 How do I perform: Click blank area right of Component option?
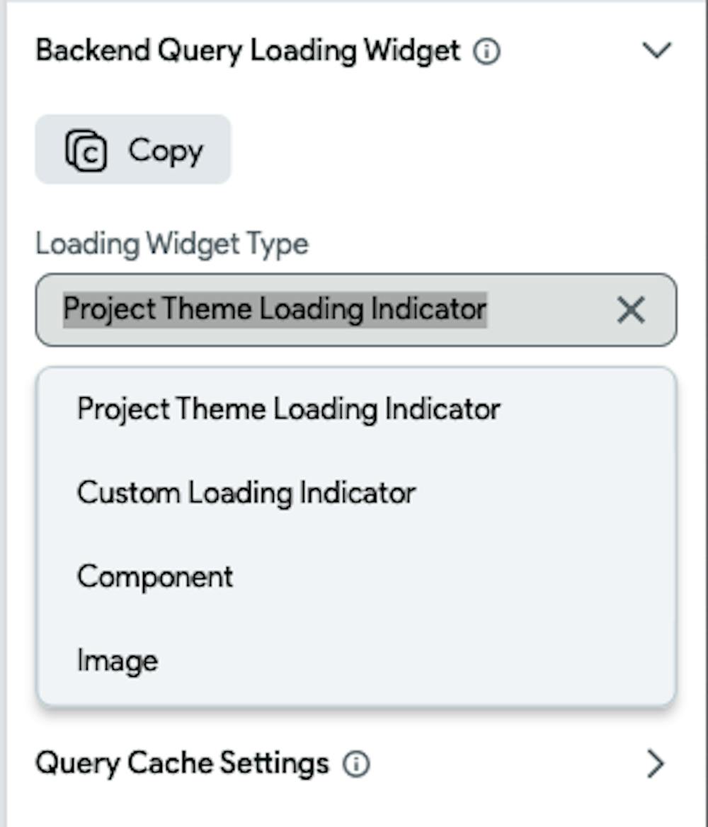click(453, 577)
